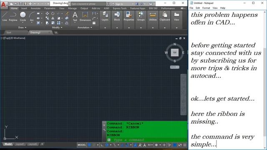Toggle Isolate Objects in the status bar
The image size is (267, 150).
169,145
